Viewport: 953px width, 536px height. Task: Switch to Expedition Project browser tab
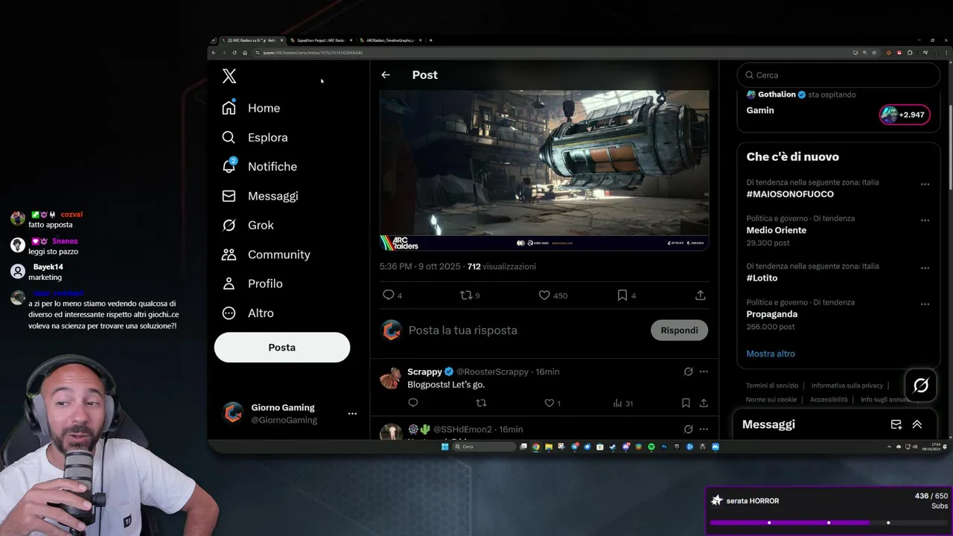320,40
